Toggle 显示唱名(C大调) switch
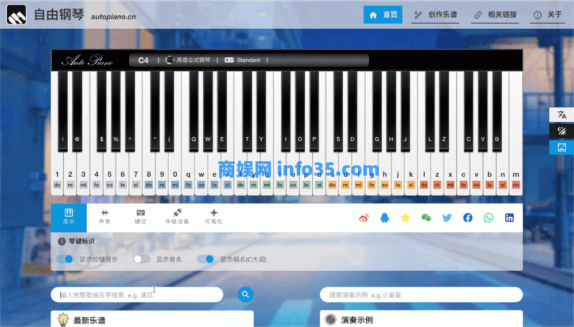The height and width of the screenshot is (327, 574). [205, 259]
